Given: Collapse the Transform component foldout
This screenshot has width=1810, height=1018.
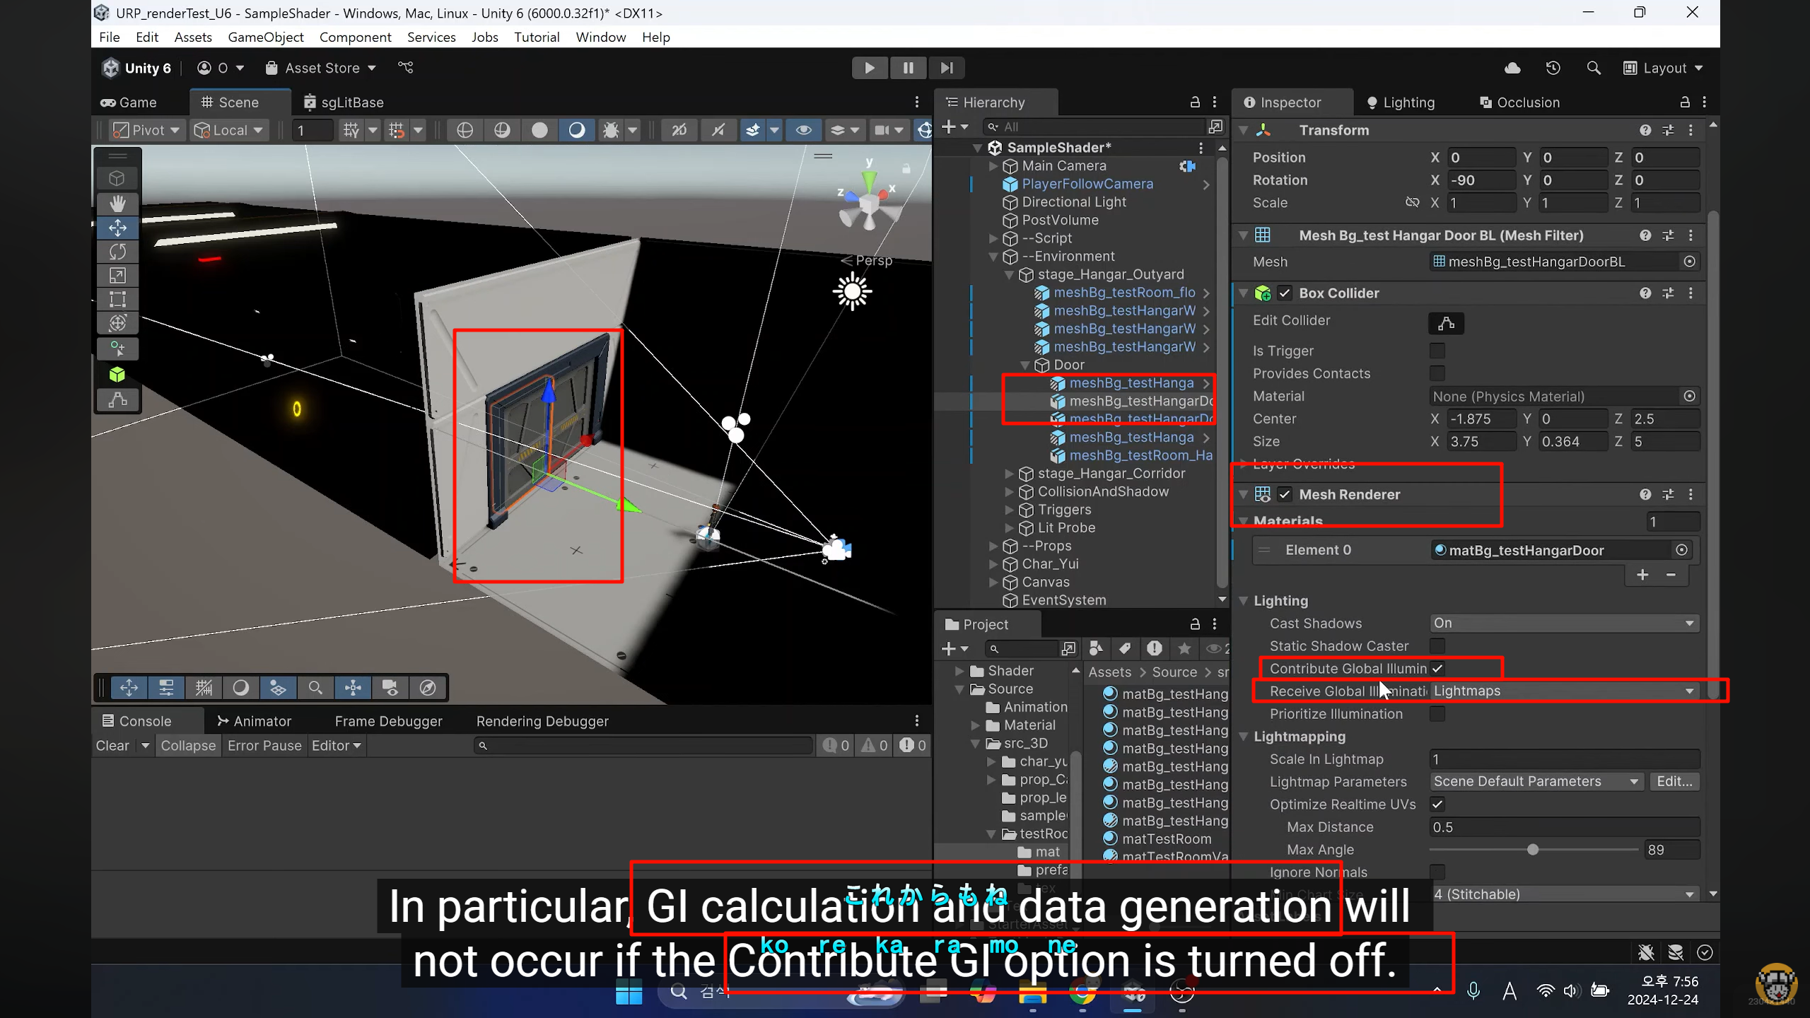Looking at the screenshot, I should pos(1243,130).
